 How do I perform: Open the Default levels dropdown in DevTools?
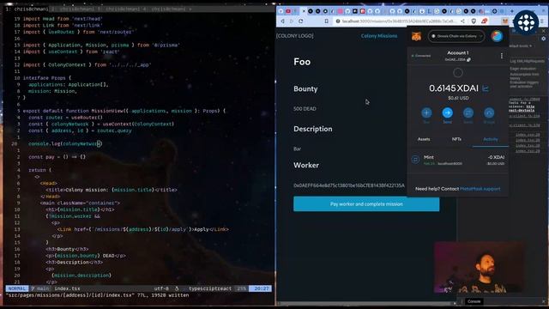click(x=521, y=45)
